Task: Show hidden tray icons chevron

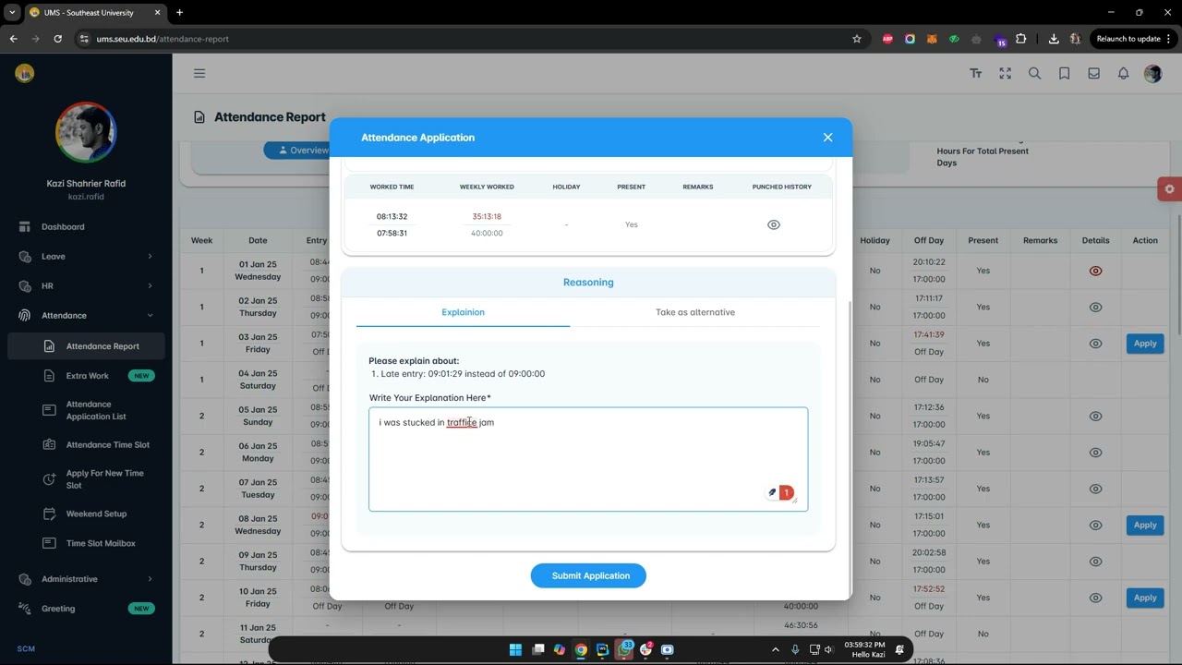Action: tap(775, 649)
